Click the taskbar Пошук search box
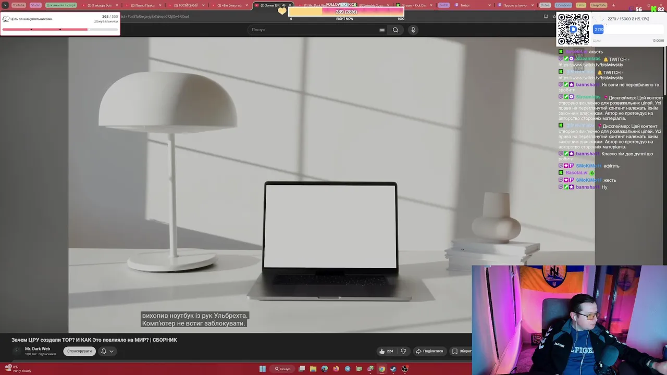The image size is (667, 375). [x=282, y=369]
